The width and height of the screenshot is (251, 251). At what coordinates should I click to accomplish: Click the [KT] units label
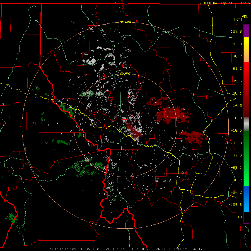pos(238,19)
